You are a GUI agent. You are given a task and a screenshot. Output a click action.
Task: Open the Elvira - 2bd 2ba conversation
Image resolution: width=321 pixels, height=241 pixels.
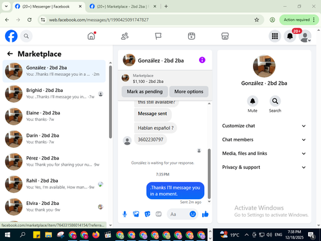[x=54, y=207]
